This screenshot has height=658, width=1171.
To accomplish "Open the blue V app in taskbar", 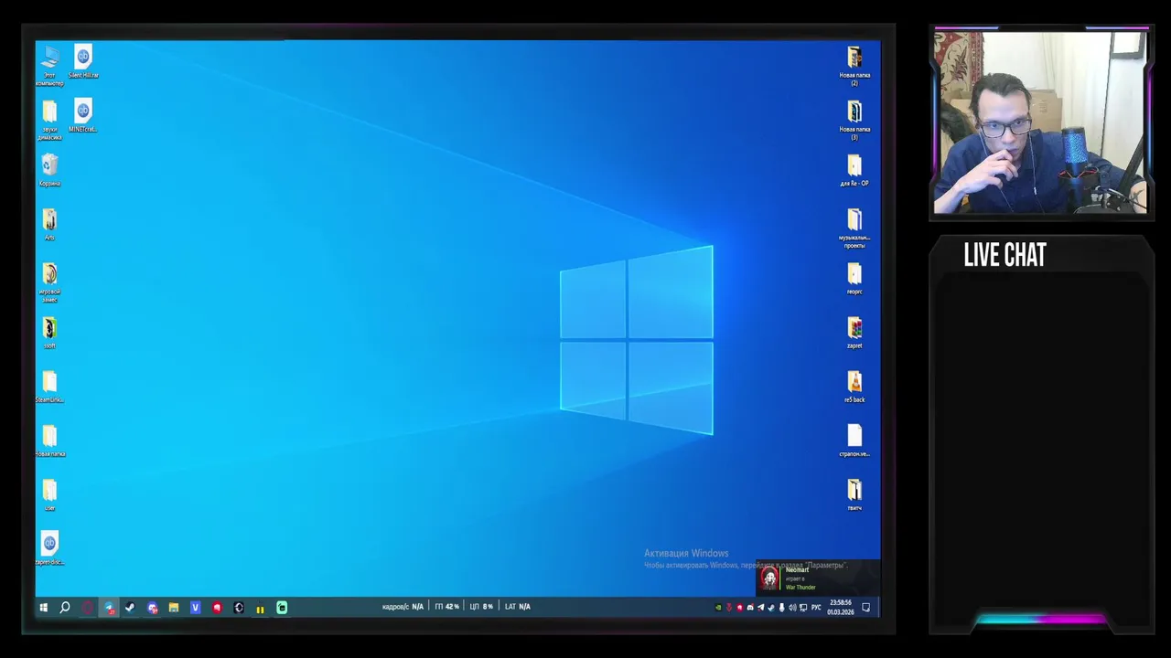I will tap(195, 608).
